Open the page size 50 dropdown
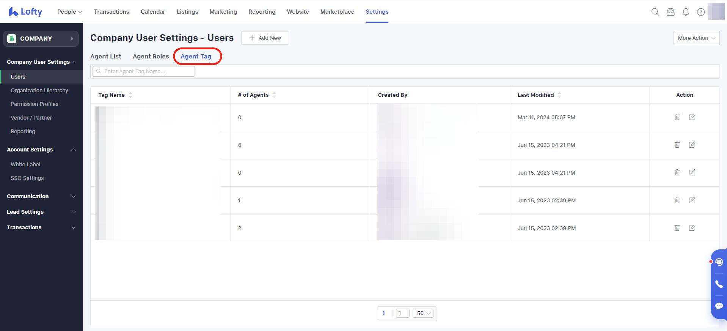The height and width of the screenshot is (331, 727). [423, 313]
